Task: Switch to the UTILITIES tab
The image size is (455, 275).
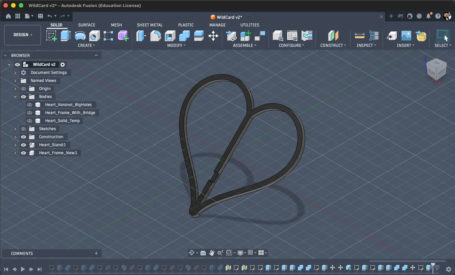Action: click(x=250, y=25)
